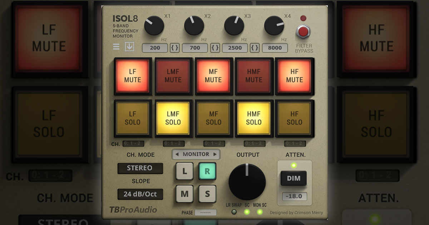Open the 24 dB/Oct slope selector

[140, 194]
